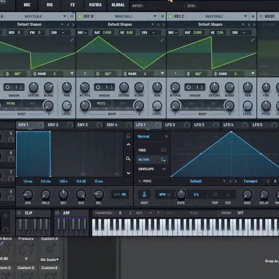The height and width of the screenshot is (279, 279).
Task: Click the unison gear icon in OSC B
Action: click(x=98, y=87)
